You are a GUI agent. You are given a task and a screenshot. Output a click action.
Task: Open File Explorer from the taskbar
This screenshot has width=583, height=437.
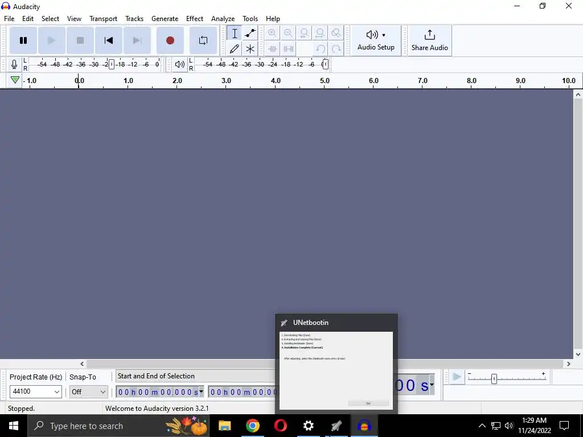click(224, 426)
